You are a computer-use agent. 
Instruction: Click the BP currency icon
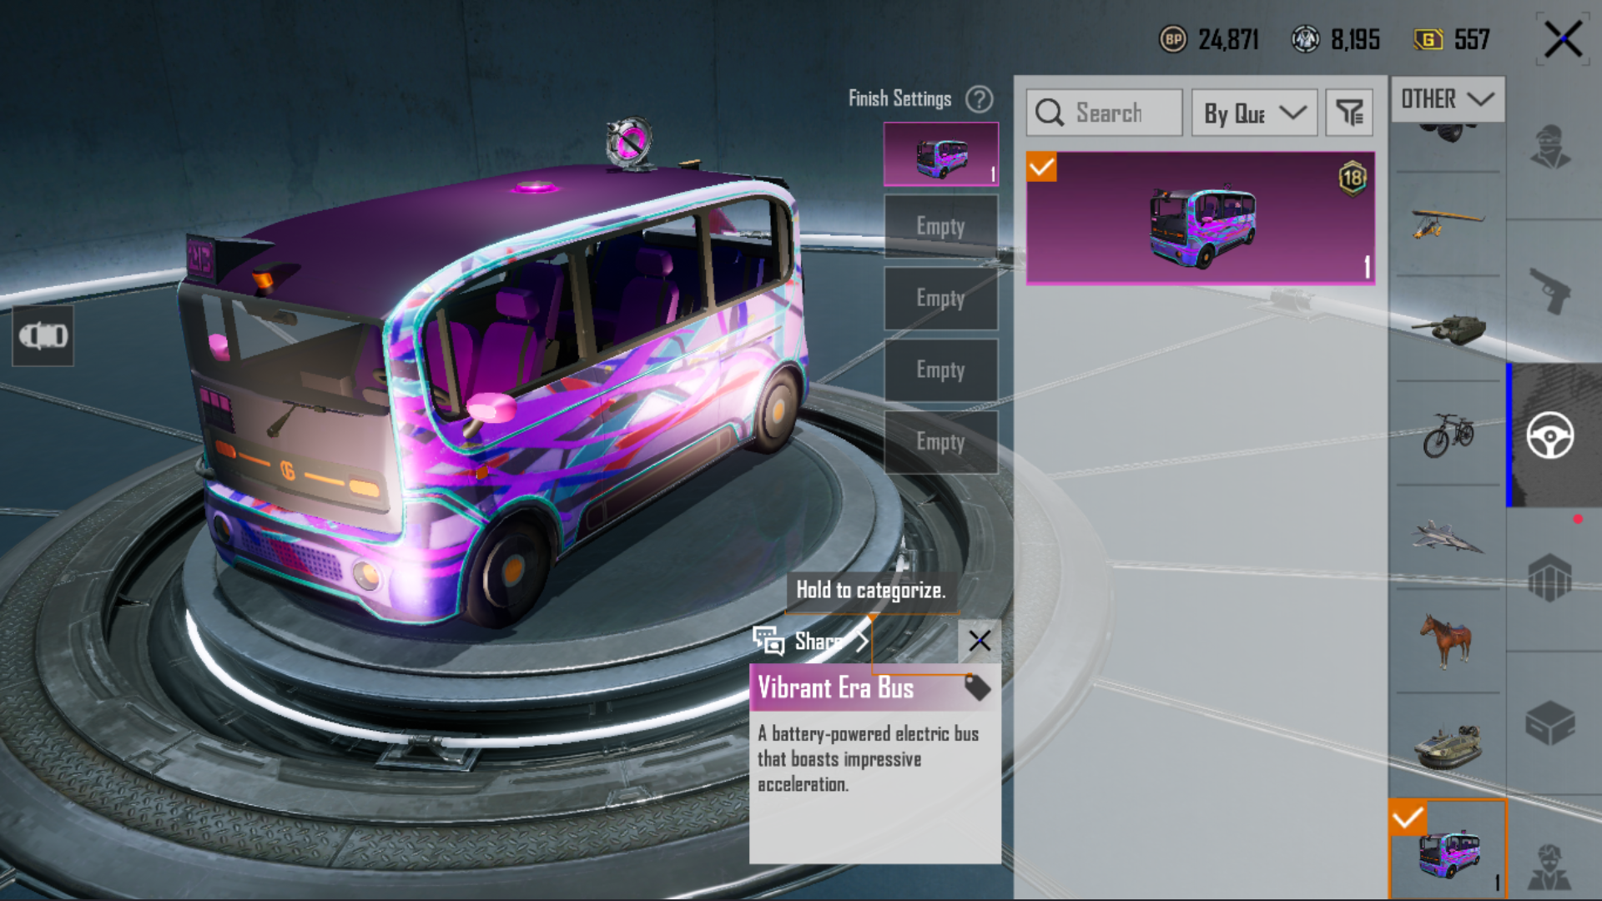(x=1173, y=39)
